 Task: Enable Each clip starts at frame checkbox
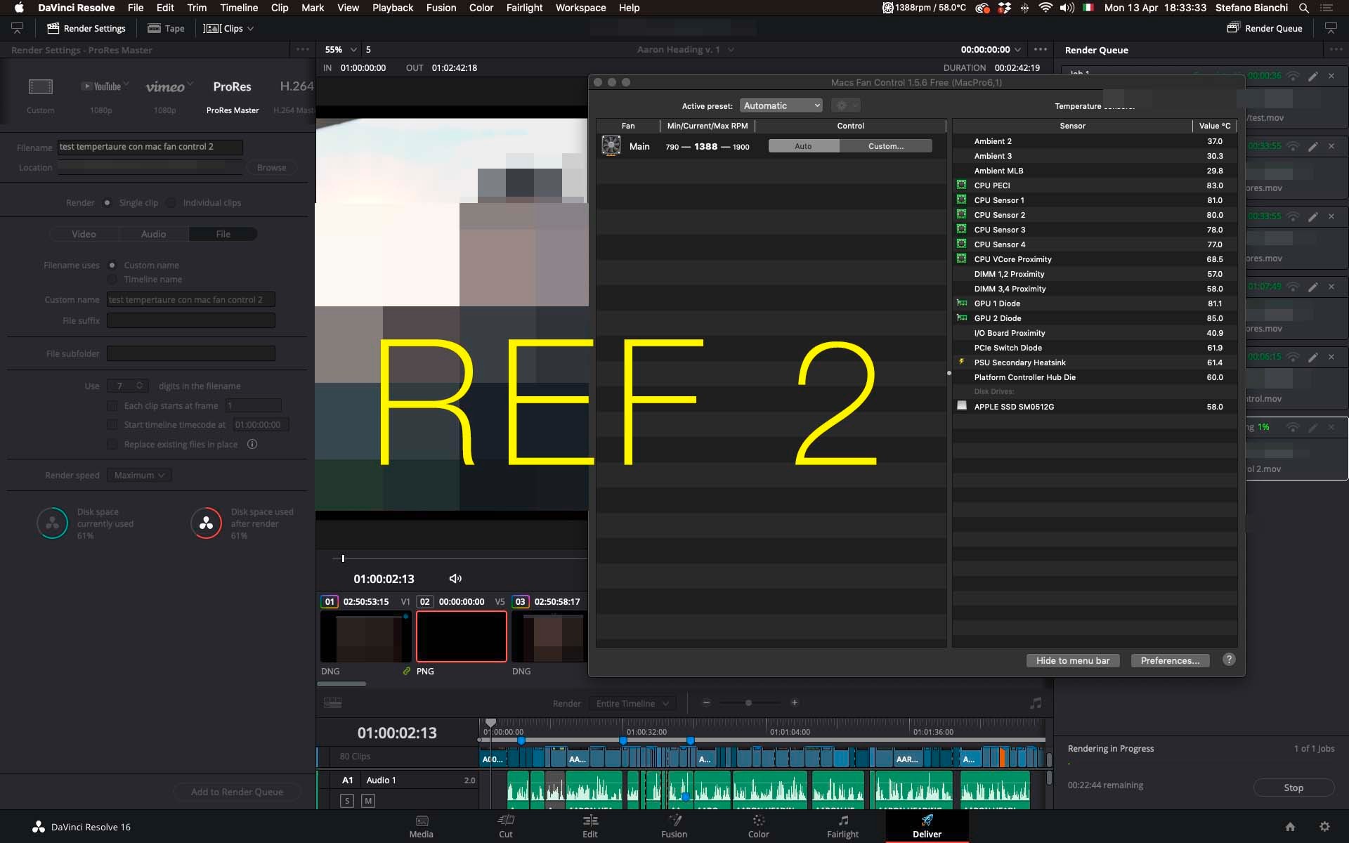(112, 406)
